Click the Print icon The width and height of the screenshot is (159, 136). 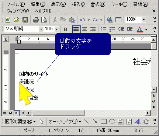(x=36, y=20)
